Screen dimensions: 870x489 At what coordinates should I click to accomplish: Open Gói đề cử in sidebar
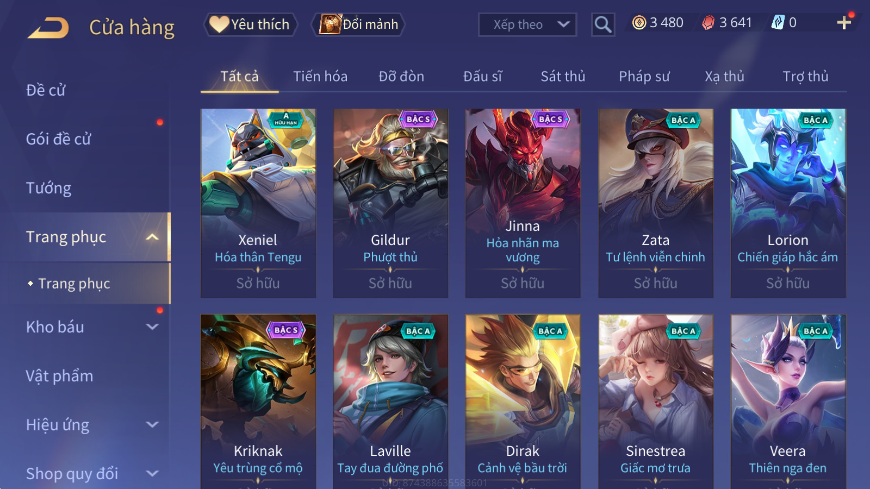pyautogui.click(x=59, y=139)
